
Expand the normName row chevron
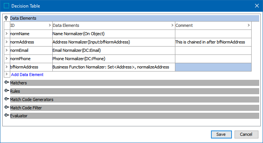[x=6, y=34]
